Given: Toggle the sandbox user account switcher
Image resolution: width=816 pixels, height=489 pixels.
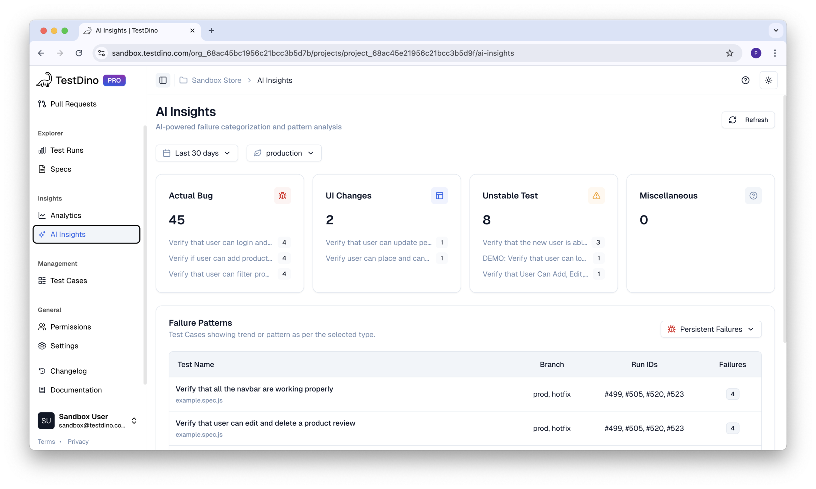Looking at the screenshot, I should click(134, 420).
